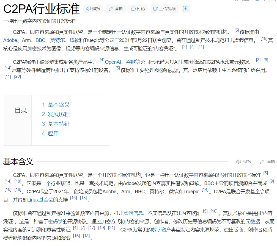Viewport: 277px width, 246px height.
Task: Follow the 密码学 link
Action: coord(56,221)
